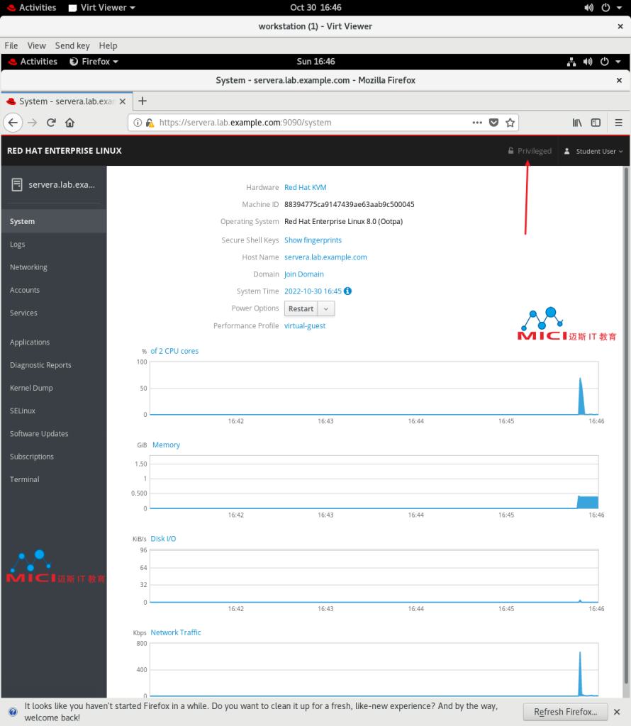Open the Virt Viewer File menu

pos(11,45)
